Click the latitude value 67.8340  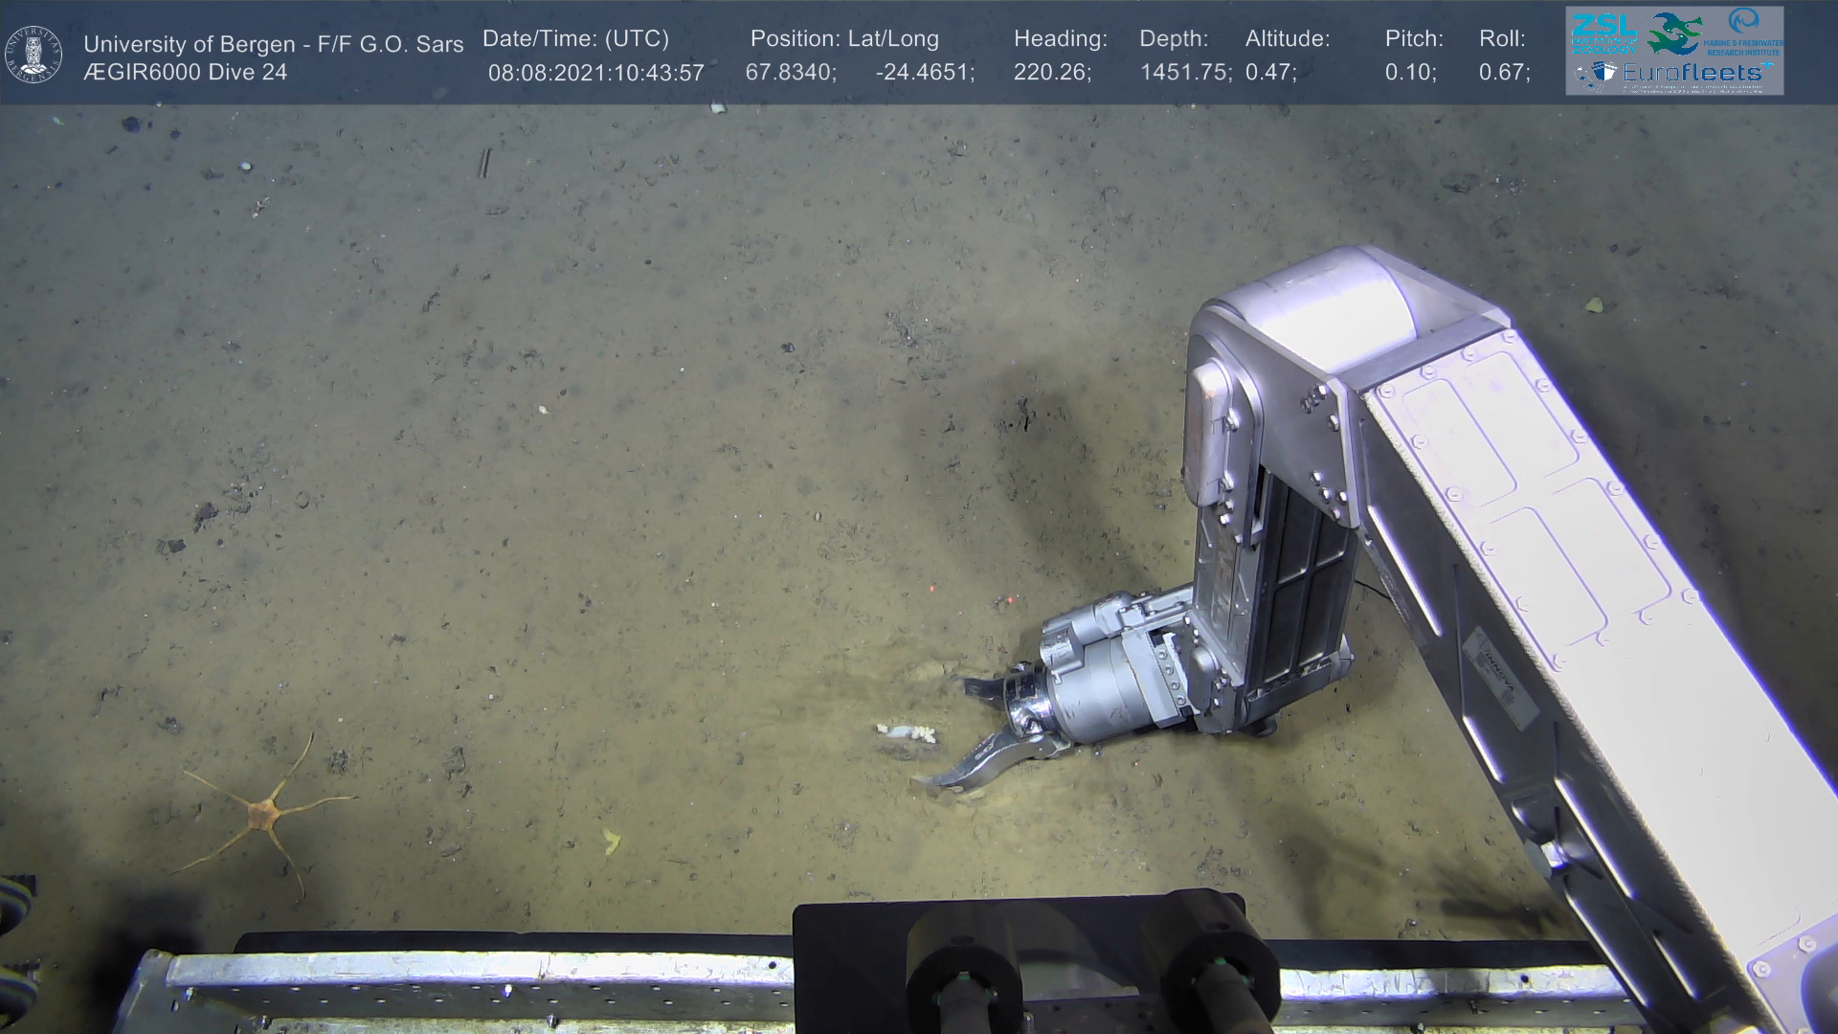pyautogui.click(x=790, y=73)
